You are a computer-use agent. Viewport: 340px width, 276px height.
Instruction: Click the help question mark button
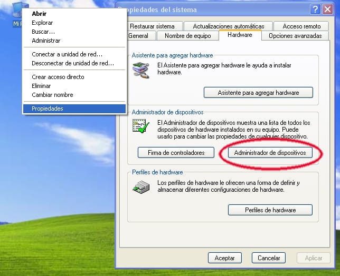click(x=315, y=9)
